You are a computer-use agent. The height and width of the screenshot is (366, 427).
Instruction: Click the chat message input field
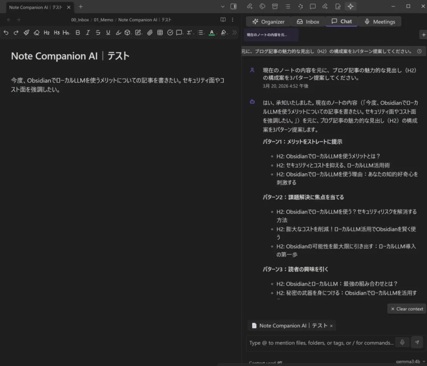[x=321, y=342]
